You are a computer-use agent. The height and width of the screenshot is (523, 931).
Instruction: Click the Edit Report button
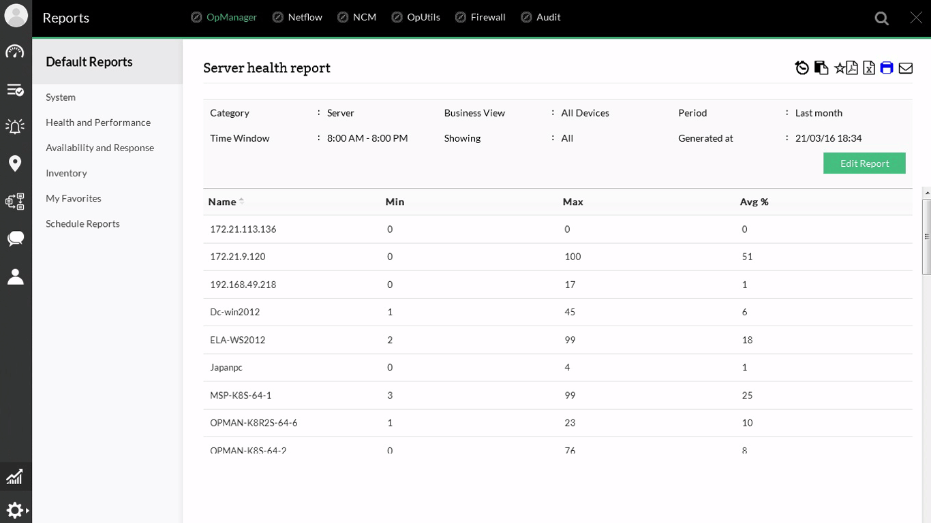tap(864, 163)
